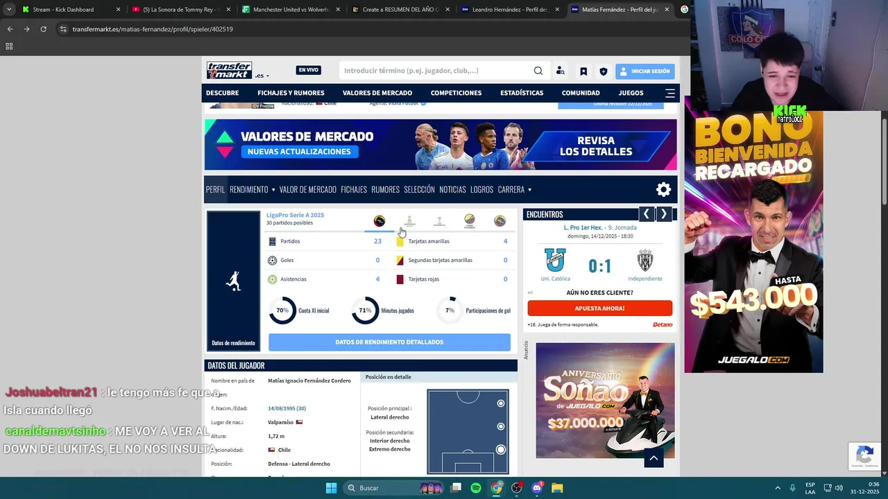Open OBS from the taskbar

(516, 488)
